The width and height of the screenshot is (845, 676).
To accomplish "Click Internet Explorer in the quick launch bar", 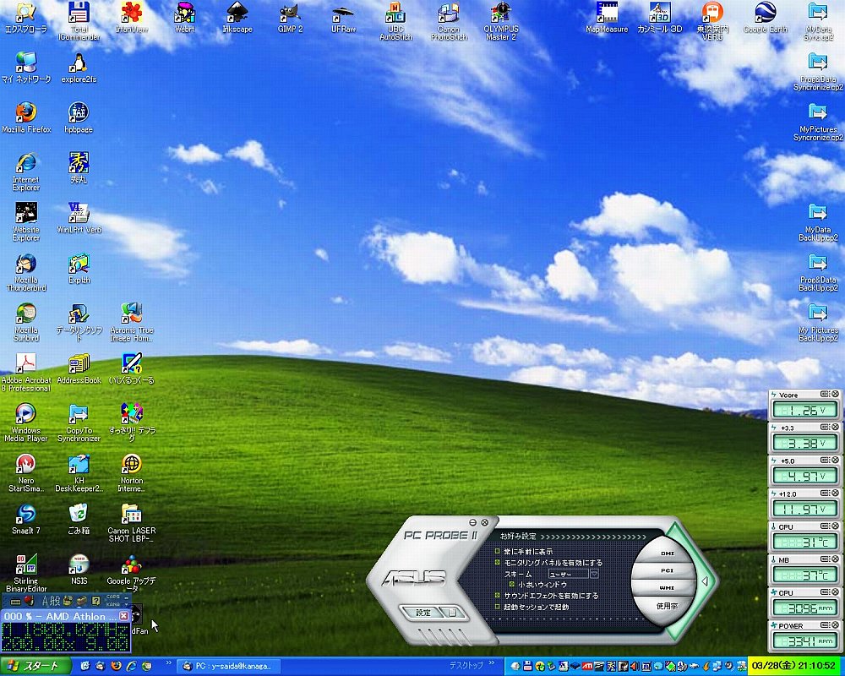I will 131,666.
